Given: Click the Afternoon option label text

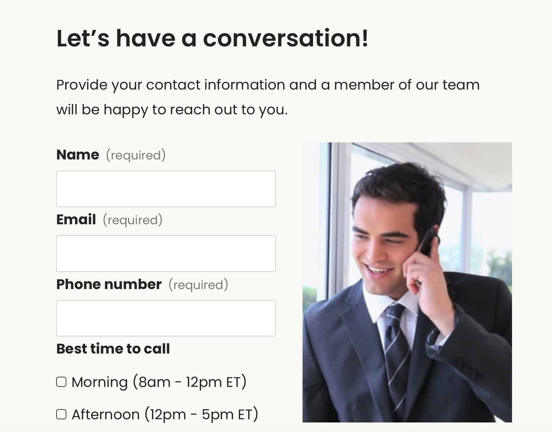Looking at the screenshot, I should pos(165,414).
